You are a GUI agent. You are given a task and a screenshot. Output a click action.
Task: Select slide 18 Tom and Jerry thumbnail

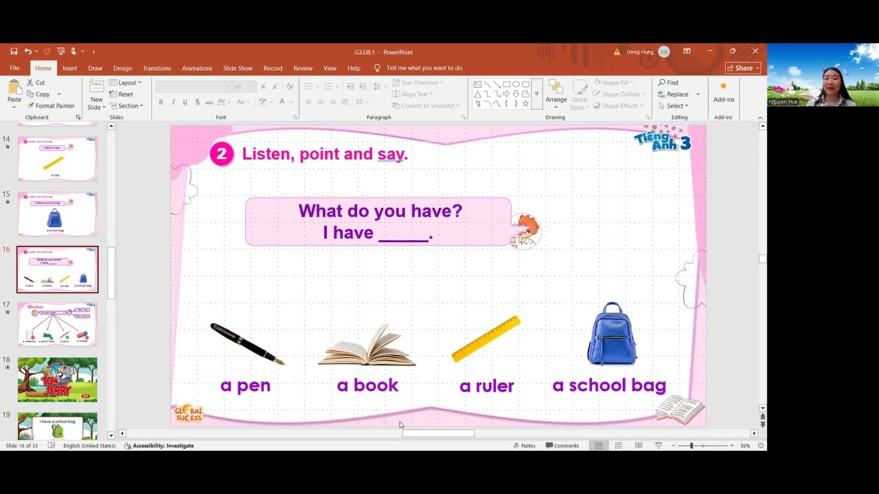(58, 379)
